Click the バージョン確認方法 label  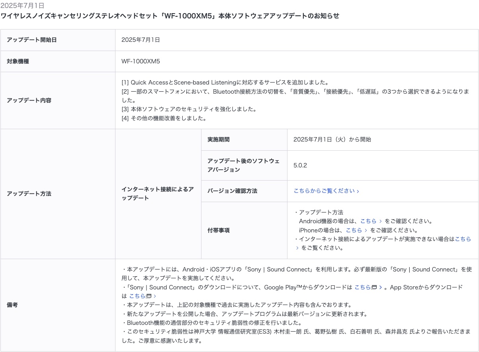(233, 191)
